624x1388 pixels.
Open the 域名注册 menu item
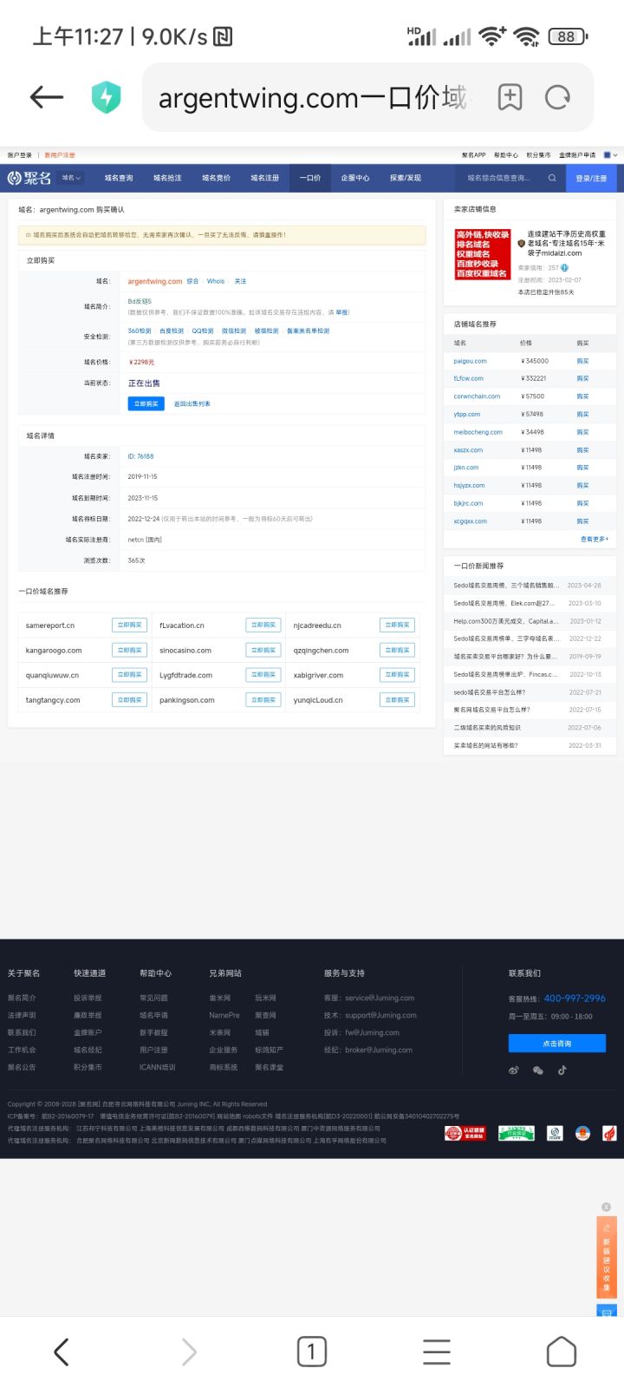click(x=265, y=178)
